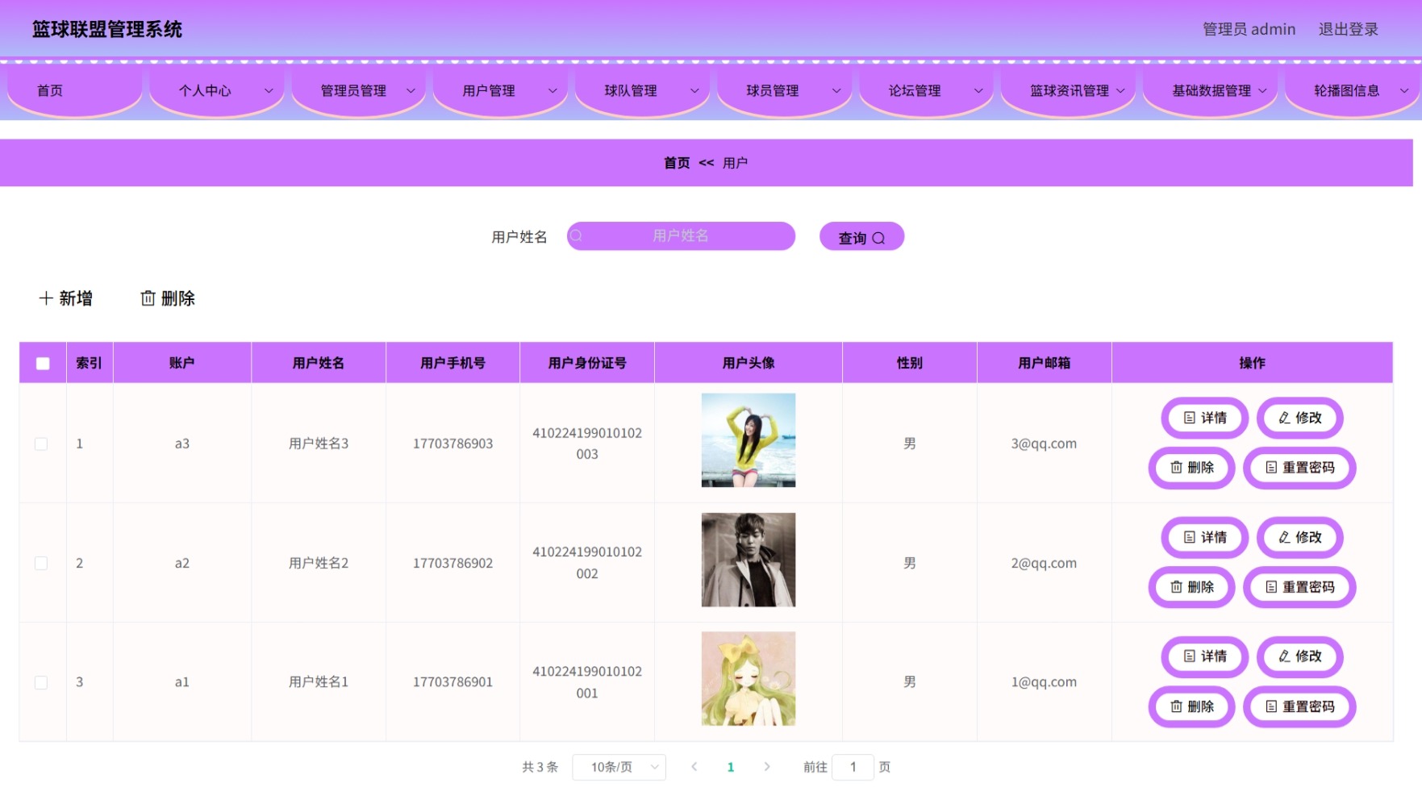Go to the next page arrow

(767, 767)
